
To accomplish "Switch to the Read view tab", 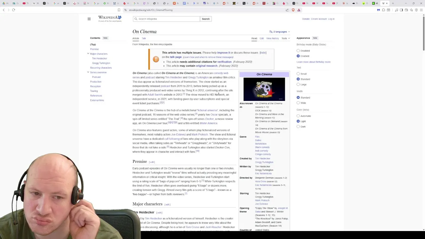I will coord(254,39).
